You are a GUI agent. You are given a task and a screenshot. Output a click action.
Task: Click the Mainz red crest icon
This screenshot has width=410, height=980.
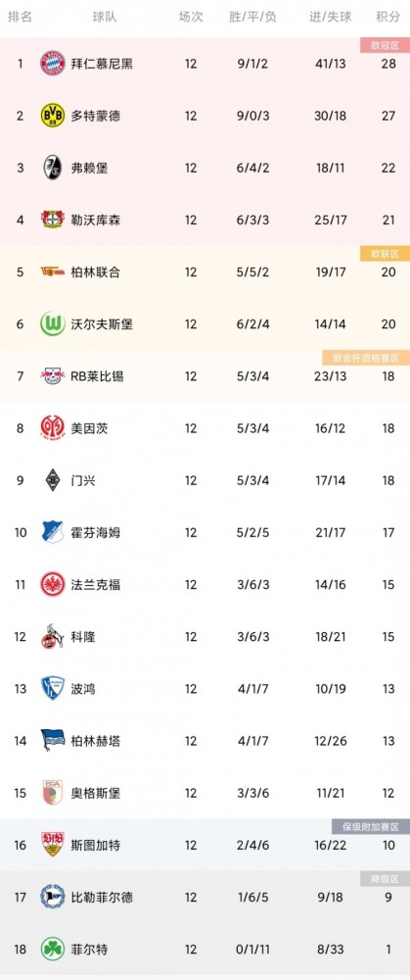(x=53, y=428)
